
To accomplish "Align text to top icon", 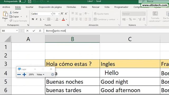I will [73, 13].
